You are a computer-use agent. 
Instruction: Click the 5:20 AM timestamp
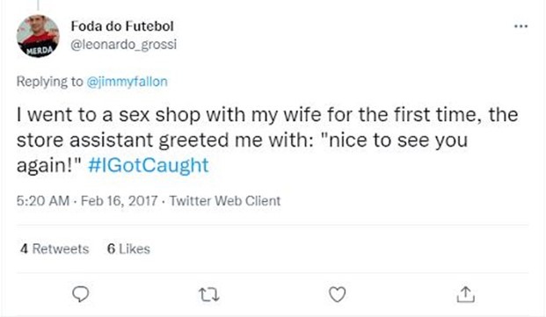(43, 201)
